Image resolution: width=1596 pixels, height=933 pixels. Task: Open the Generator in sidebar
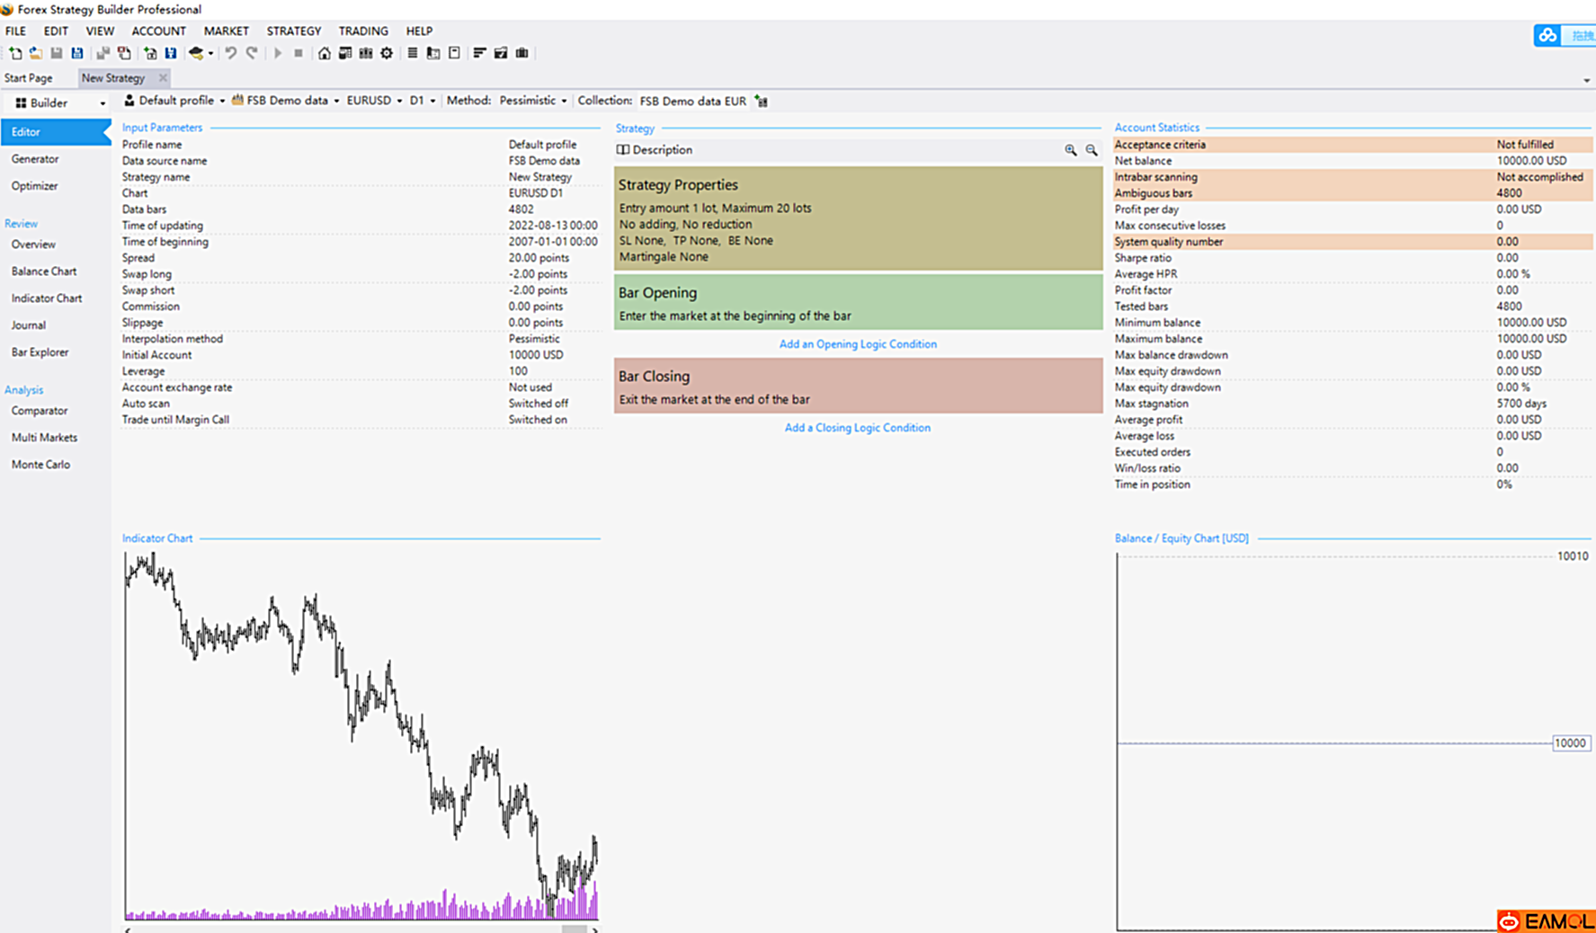(35, 159)
